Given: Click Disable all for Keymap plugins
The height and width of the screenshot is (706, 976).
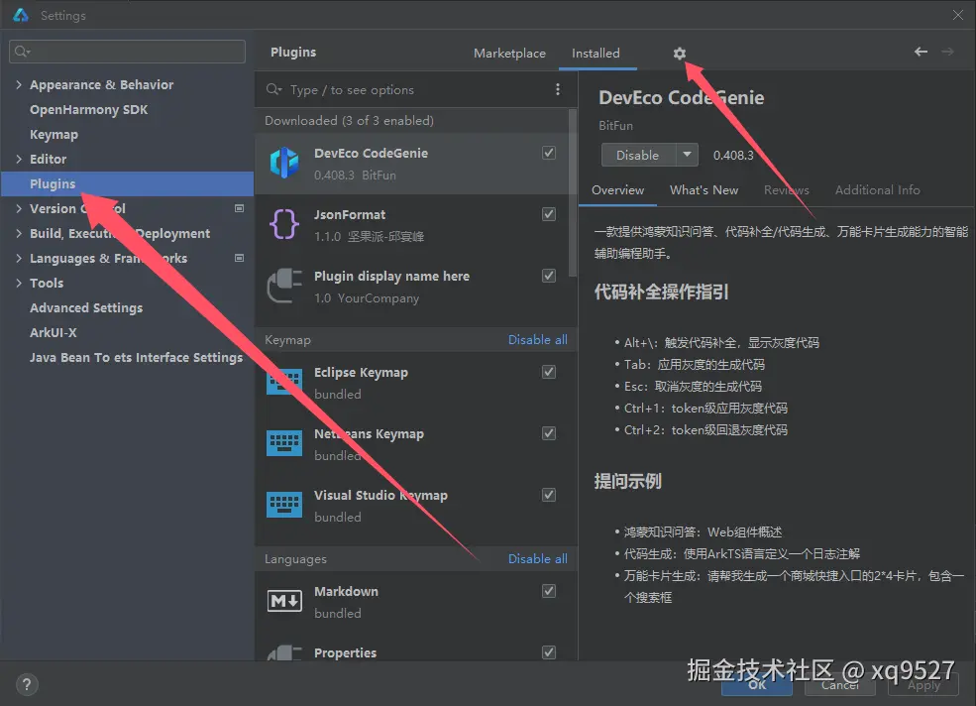Looking at the screenshot, I should click(538, 339).
